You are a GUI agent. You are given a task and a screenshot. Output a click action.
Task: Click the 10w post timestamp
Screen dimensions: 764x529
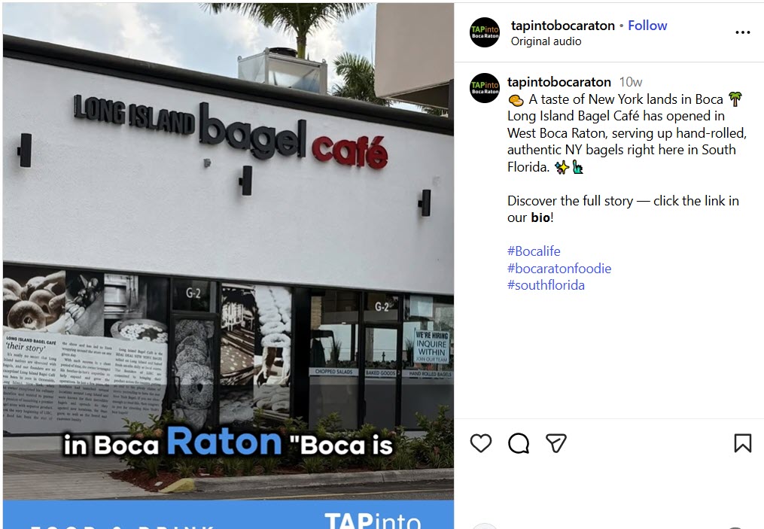631,82
